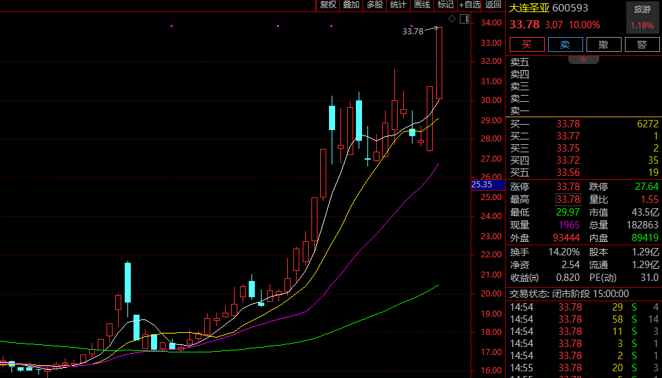Click the blue 卖 sell button
Image resolution: width=662 pixels, height=378 pixels.
565,44
